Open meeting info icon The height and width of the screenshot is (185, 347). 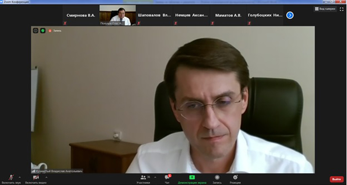tap(35, 30)
